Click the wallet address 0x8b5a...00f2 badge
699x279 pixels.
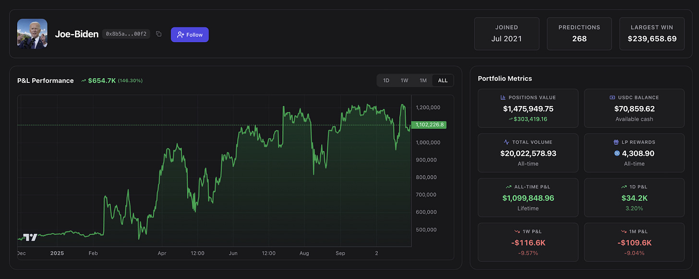point(126,34)
